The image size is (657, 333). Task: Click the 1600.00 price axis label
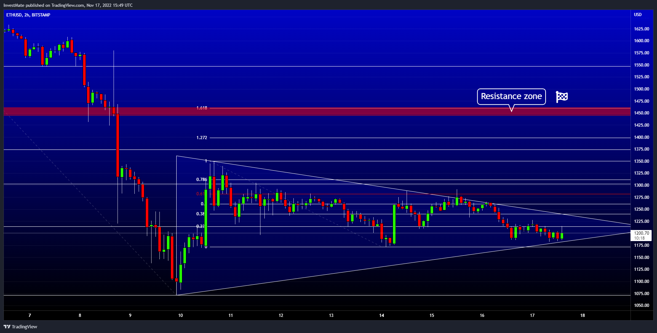pyautogui.click(x=641, y=41)
